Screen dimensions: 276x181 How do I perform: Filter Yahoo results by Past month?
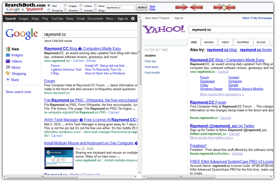(x=152, y=73)
